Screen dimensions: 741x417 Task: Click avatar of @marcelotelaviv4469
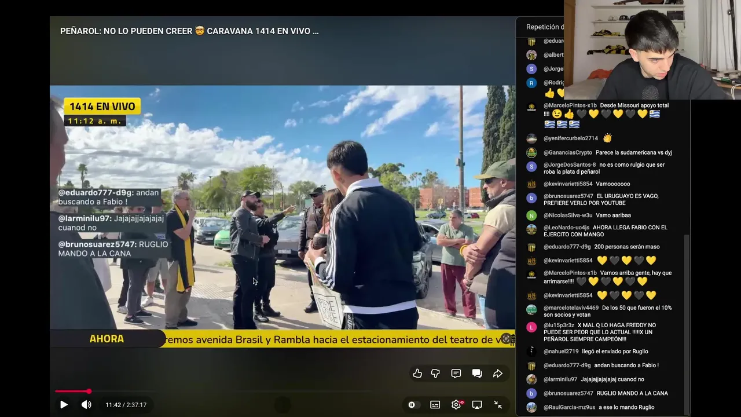531,309
